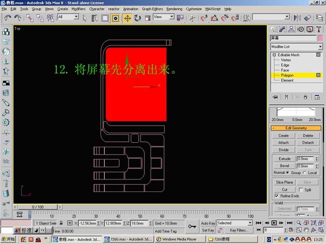Click the Attach button
This screenshot has height=244, width=326.
coord(283,143)
